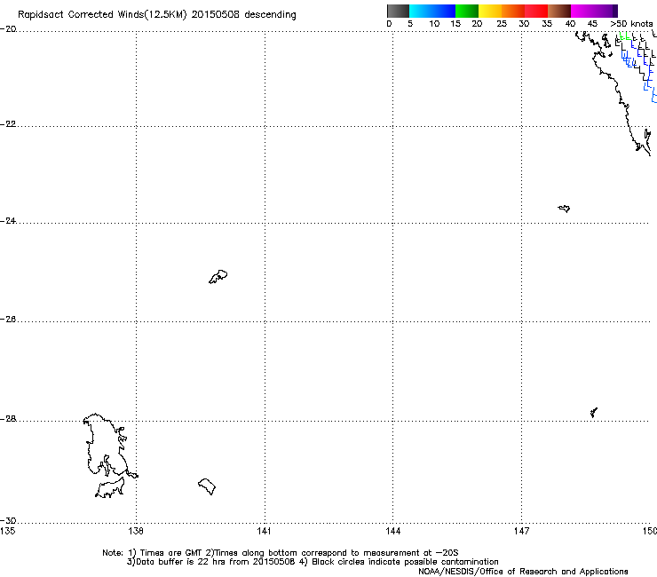Click the 'Times are GMT' note line
The height and width of the screenshot is (577, 657).
click(x=281, y=553)
